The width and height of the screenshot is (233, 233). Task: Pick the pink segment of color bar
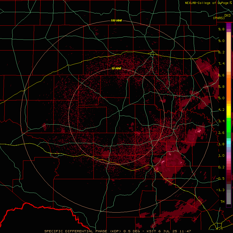click(229, 157)
